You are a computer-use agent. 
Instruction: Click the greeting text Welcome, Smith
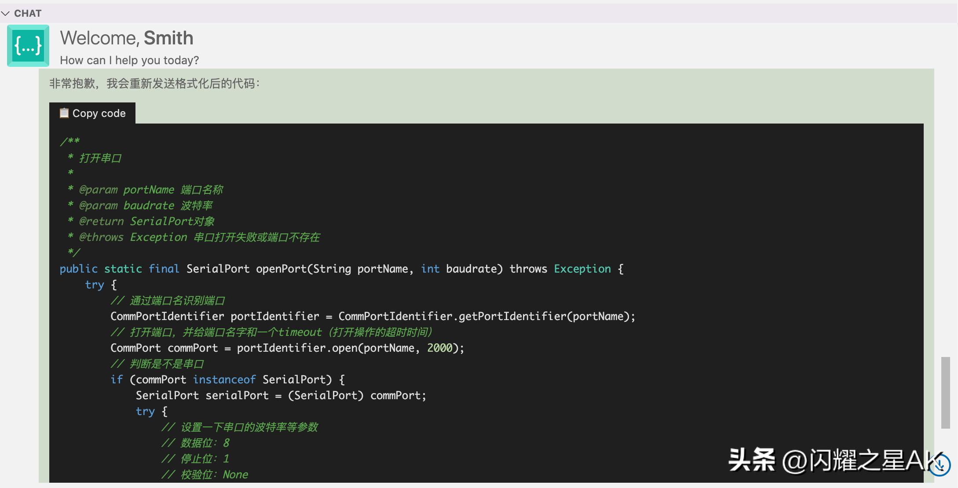[127, 38]
